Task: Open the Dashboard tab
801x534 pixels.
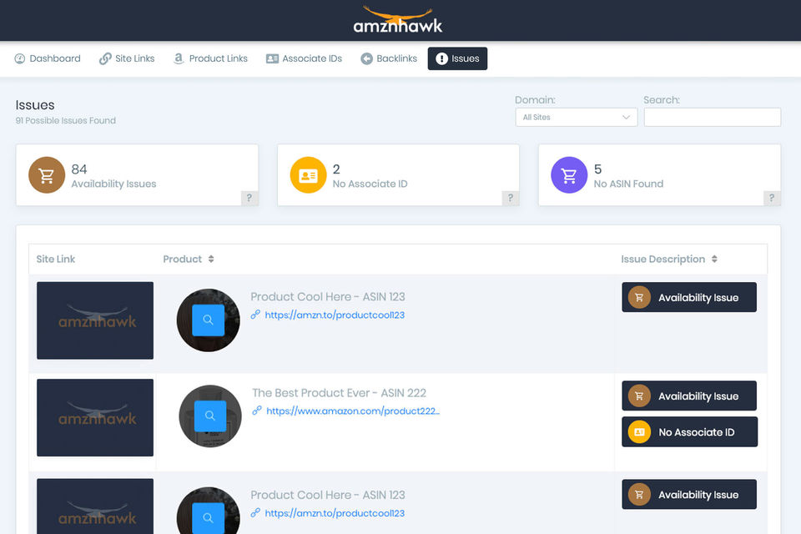Action: (x=48, y=58)
